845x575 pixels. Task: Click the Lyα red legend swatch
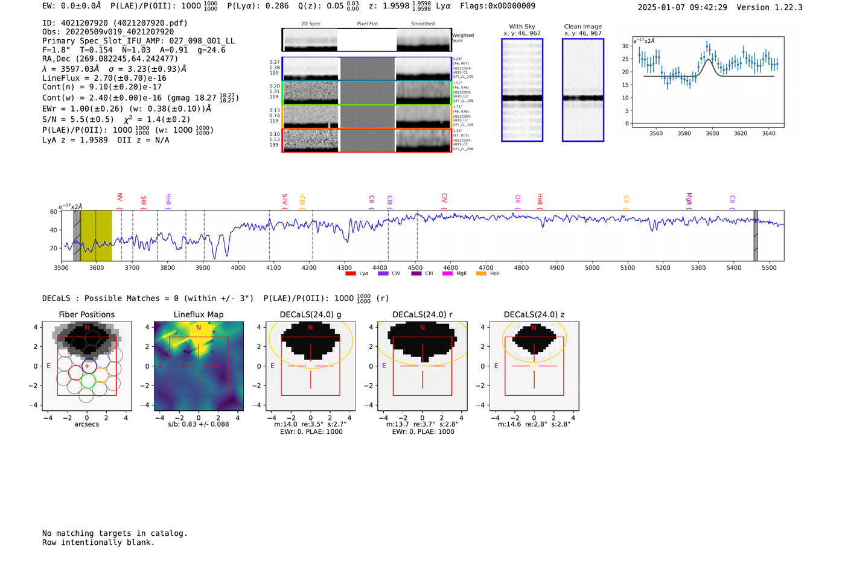350,273
